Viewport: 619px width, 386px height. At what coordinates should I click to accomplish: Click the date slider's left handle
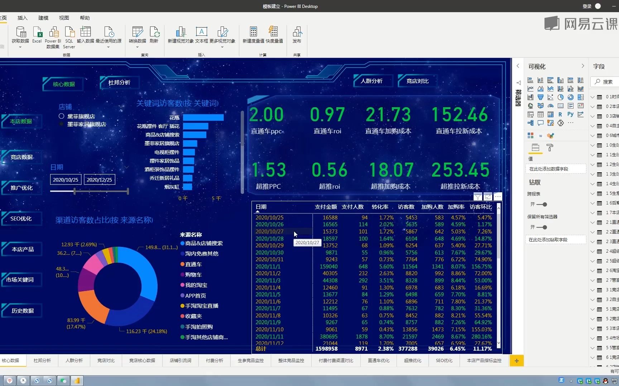coord(75,191)
